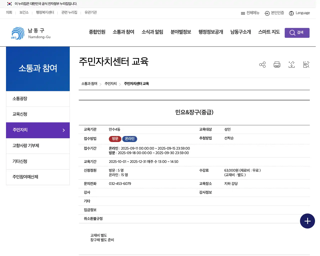Click the phone number 032-453-6079

point(120,183)
